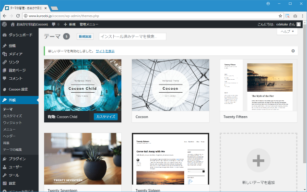The height and width of the screenshot is (192, 307).
Task: Open メディア media library menu
Action: tap(15, 54)
